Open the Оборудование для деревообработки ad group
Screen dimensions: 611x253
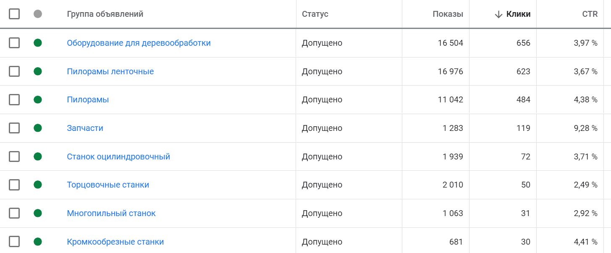coord(139,43)
